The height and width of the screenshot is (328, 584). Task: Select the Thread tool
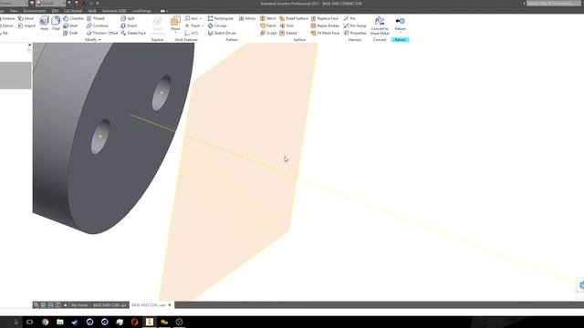coord(96,18)
